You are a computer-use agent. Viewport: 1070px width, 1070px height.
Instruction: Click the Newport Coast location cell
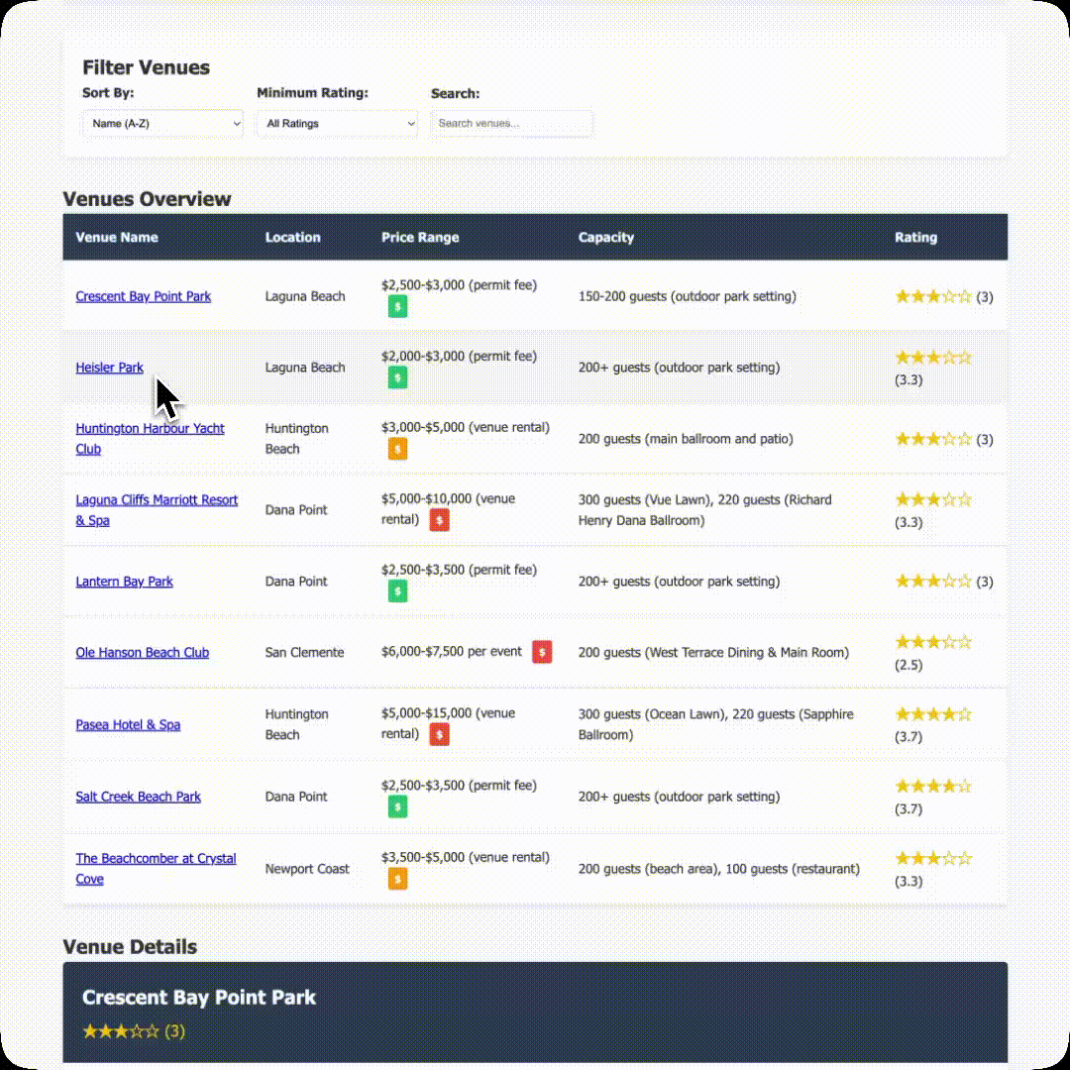(x=307, y=869)
